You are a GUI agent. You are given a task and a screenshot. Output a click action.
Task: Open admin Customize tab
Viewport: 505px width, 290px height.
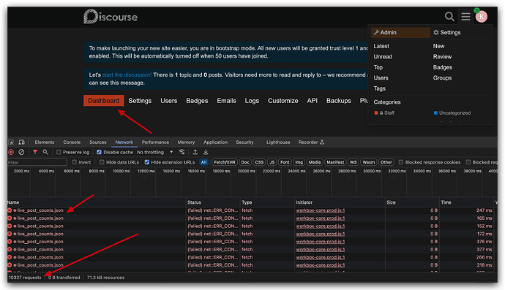click(283, 101)
